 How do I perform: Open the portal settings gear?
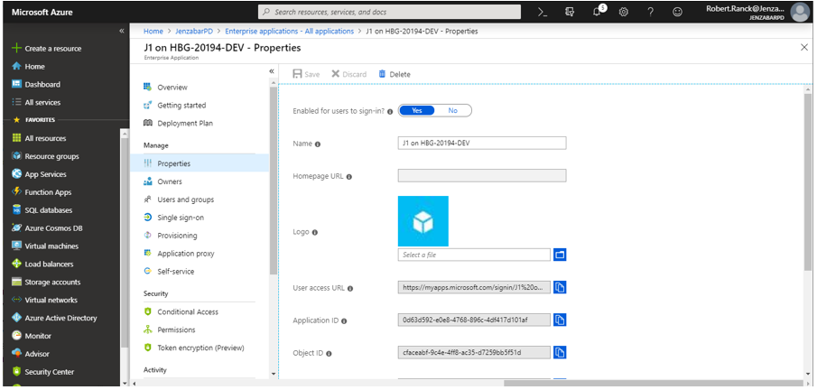[623, 12]
